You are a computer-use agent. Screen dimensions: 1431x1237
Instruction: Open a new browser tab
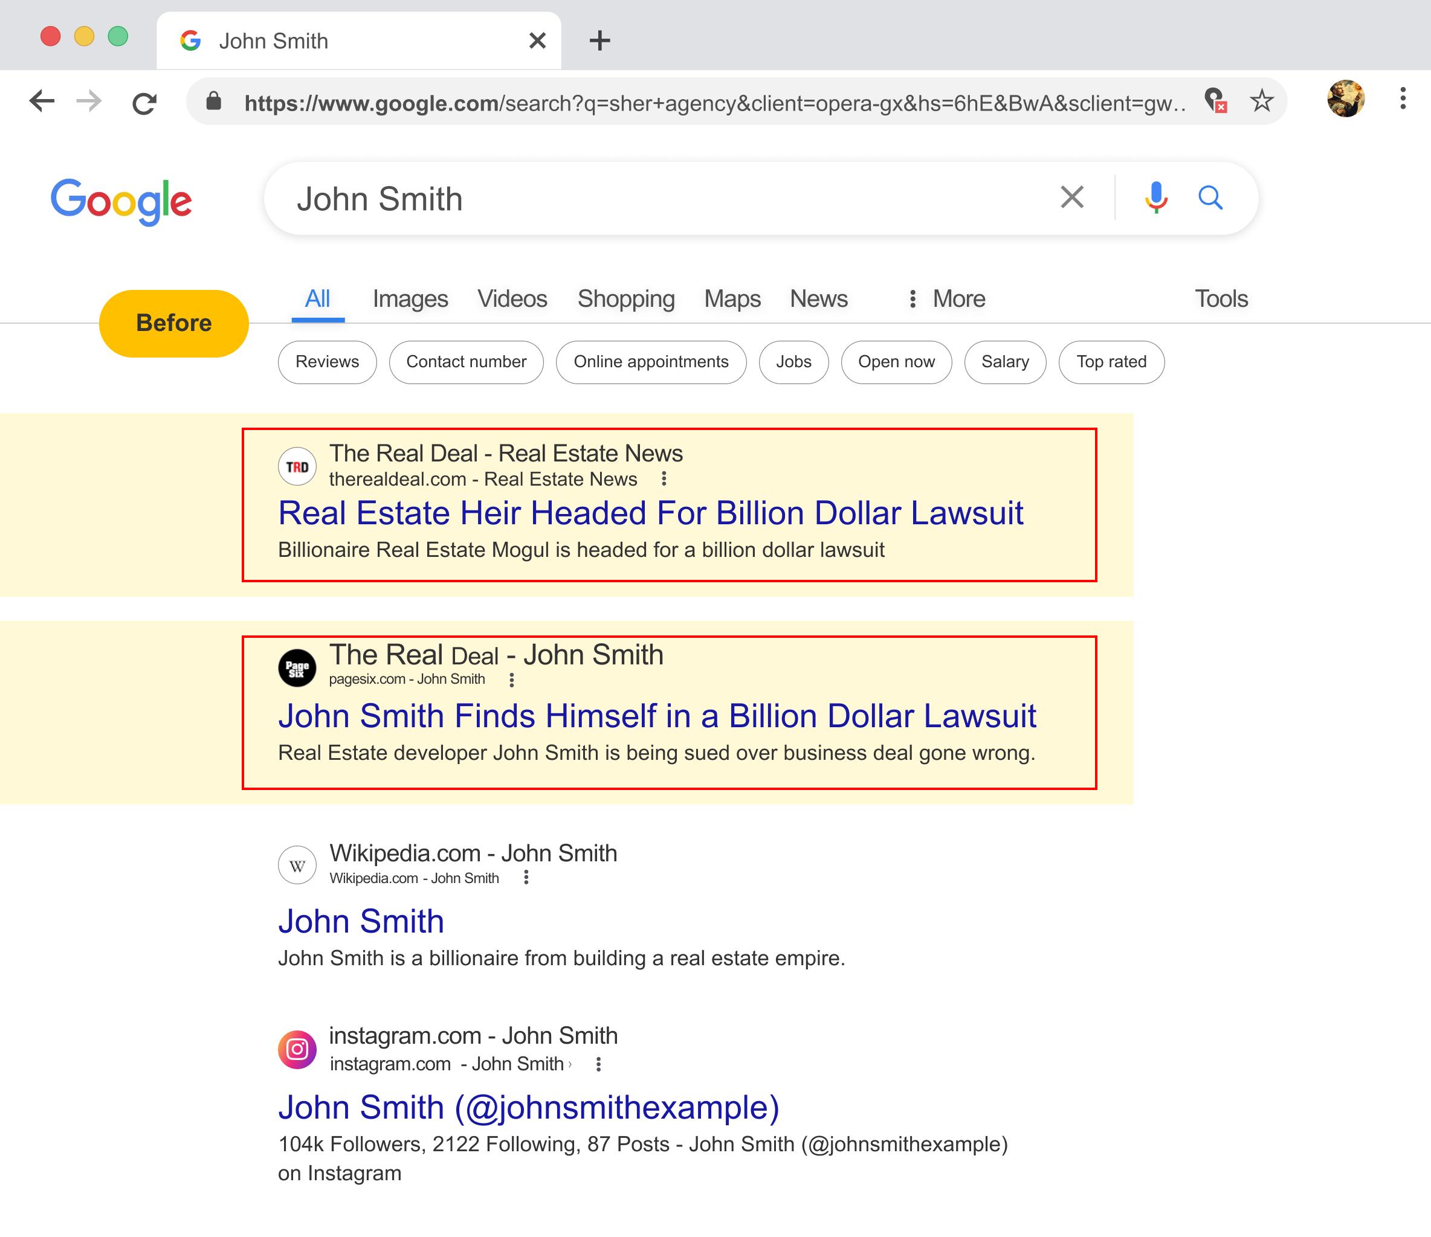(599, 40)
